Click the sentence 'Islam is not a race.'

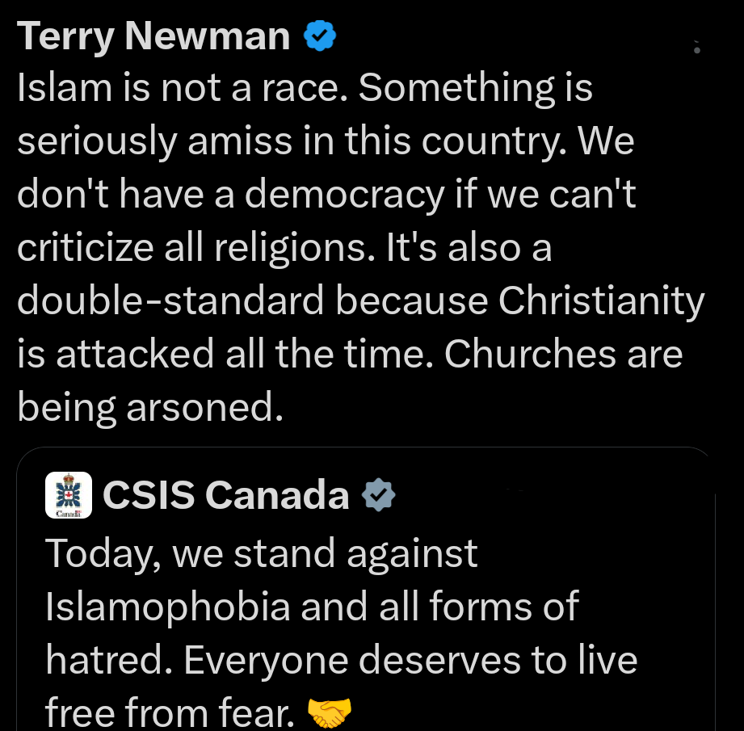coord(183,88)
